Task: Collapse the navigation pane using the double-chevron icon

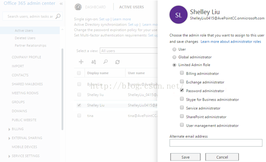Action: click(x=61, y=4)
